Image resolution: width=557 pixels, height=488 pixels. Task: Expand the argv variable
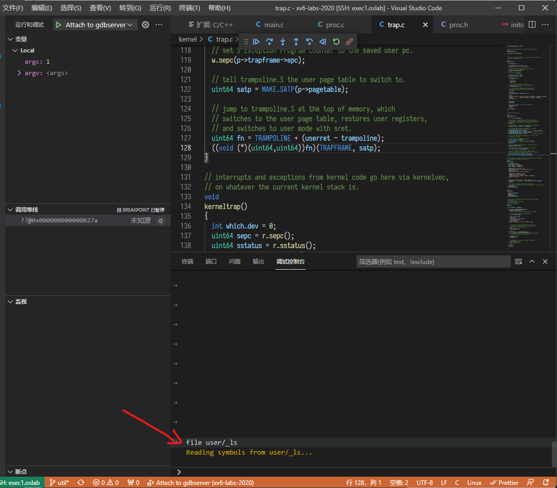click(19, 73)
